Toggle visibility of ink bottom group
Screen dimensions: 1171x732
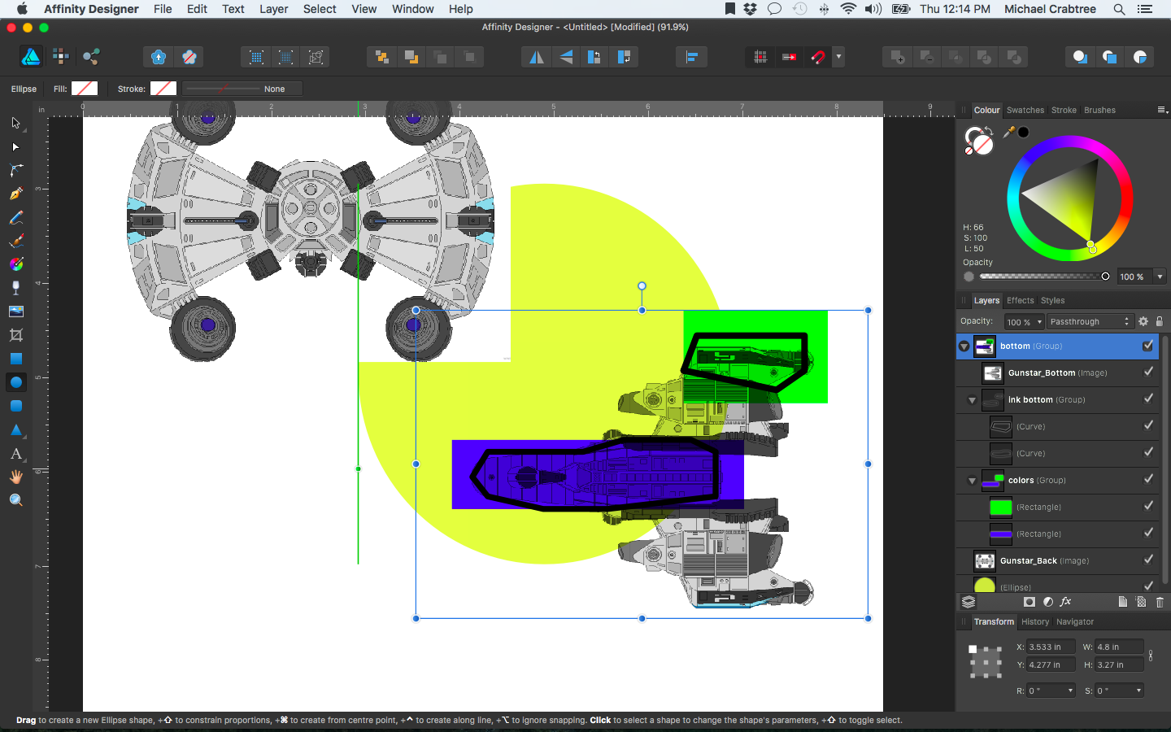(1148, 399)
